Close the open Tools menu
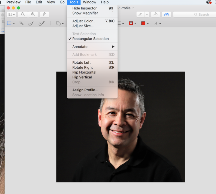Image resolution: width=216 pixels, height=194 pixels. (x=74, y=2)
